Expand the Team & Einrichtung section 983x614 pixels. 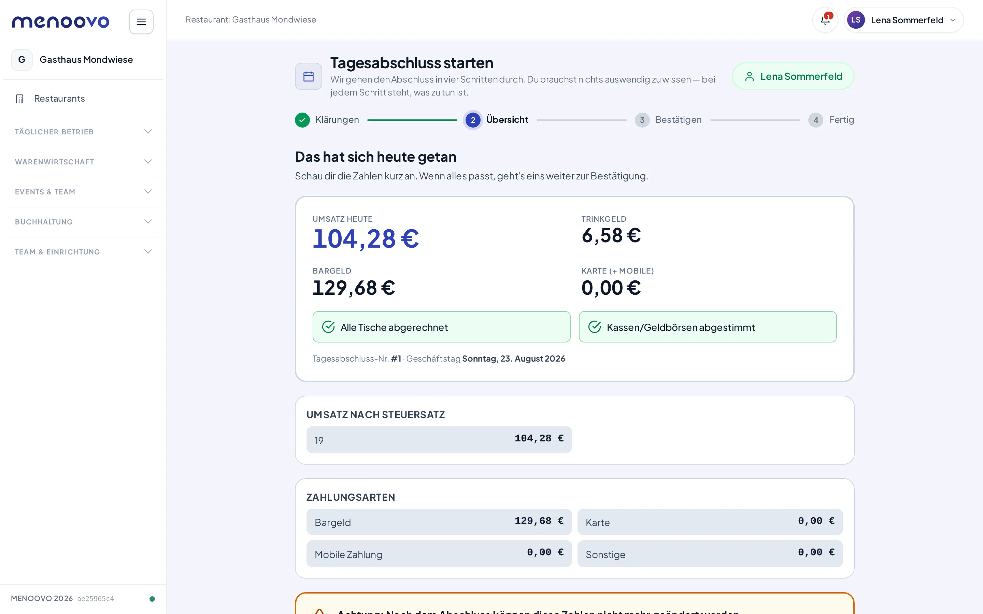(83, 252)
